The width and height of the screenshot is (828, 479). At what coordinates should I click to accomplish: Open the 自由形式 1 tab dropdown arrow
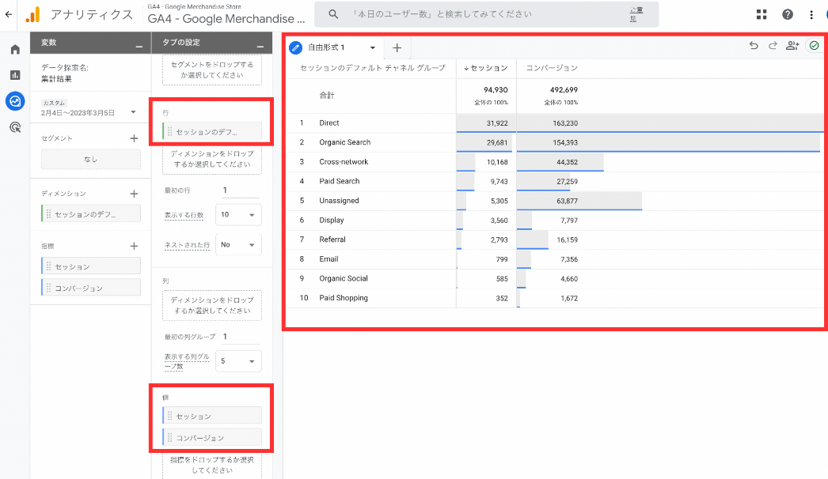(372, 47)
